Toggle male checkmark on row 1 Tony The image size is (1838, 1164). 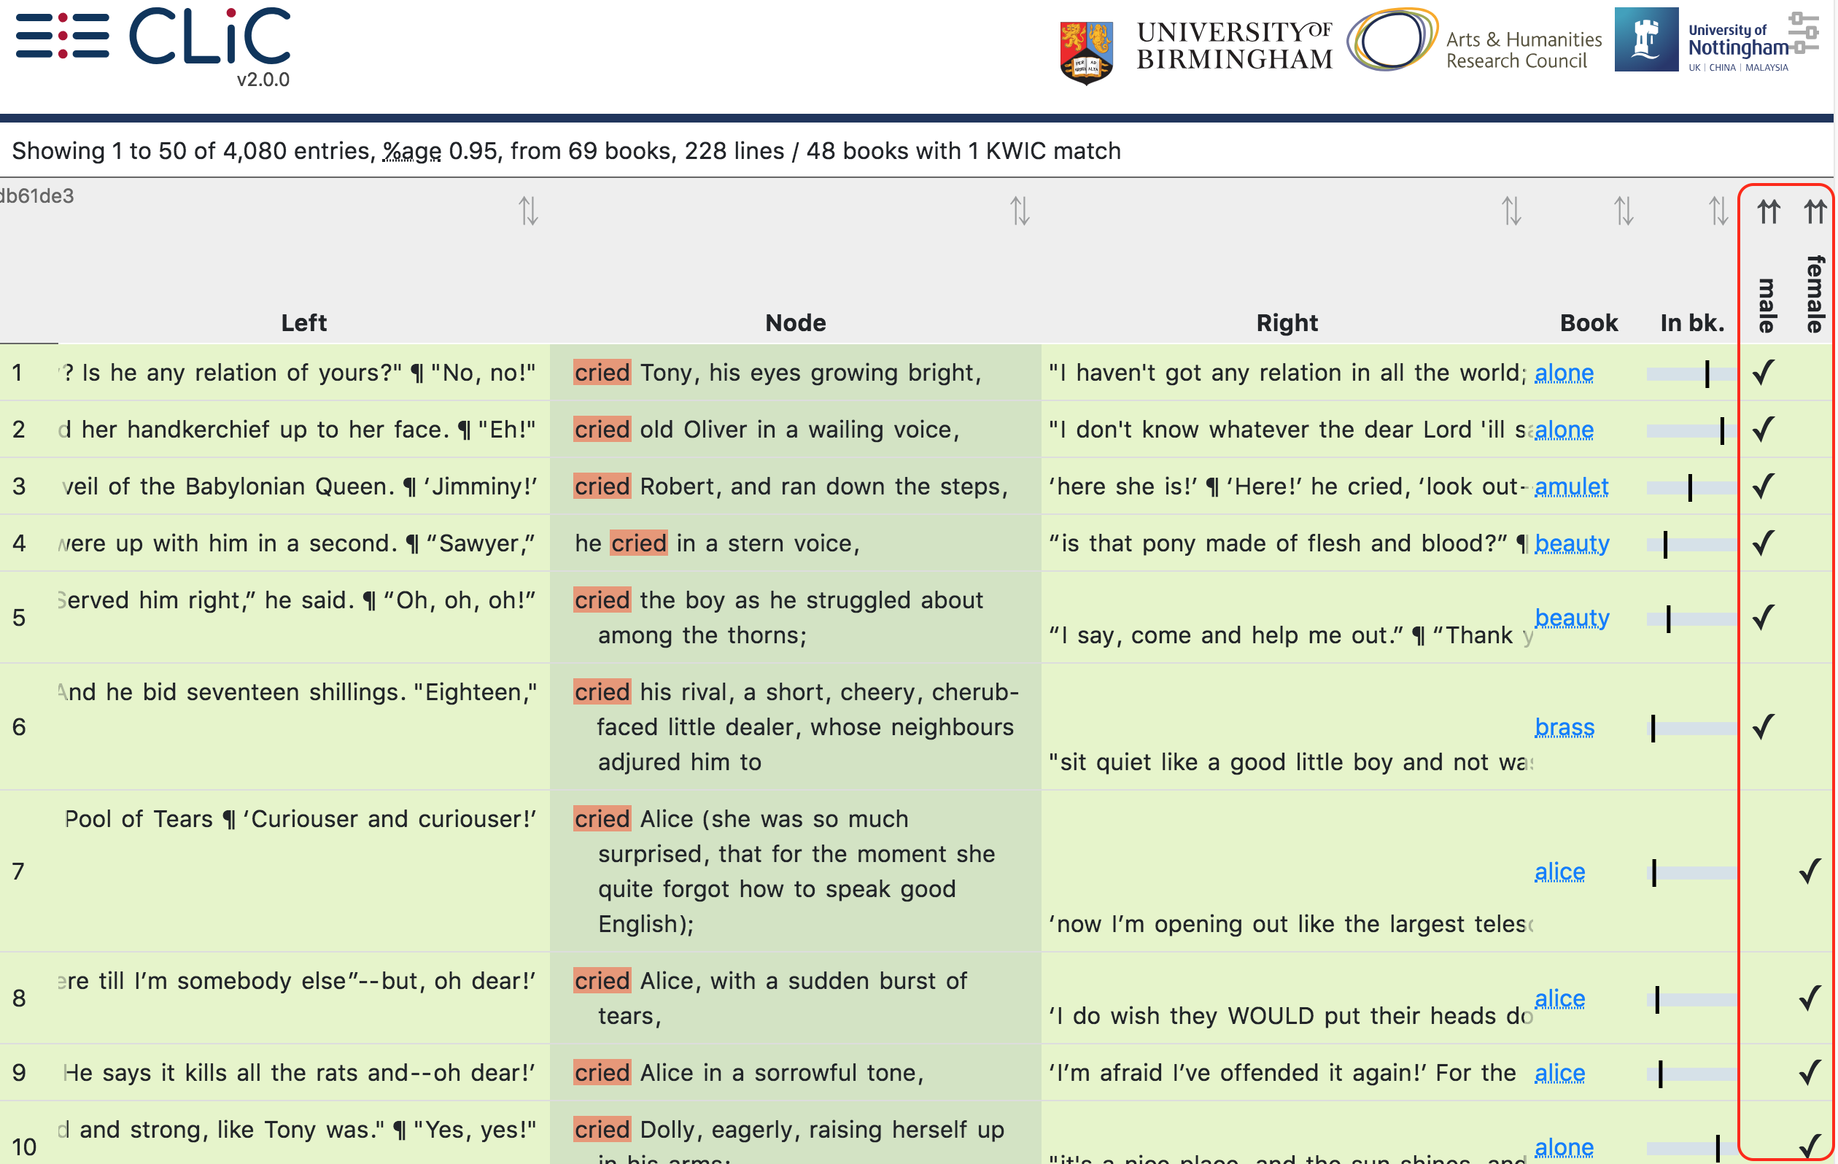click(1763, 373)
